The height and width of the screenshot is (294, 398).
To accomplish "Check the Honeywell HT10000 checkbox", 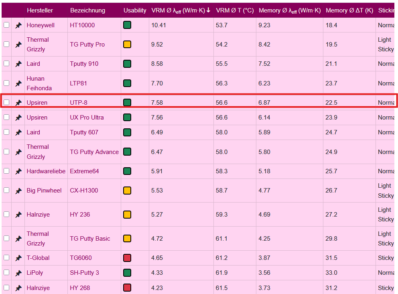I will coord(6,25).
